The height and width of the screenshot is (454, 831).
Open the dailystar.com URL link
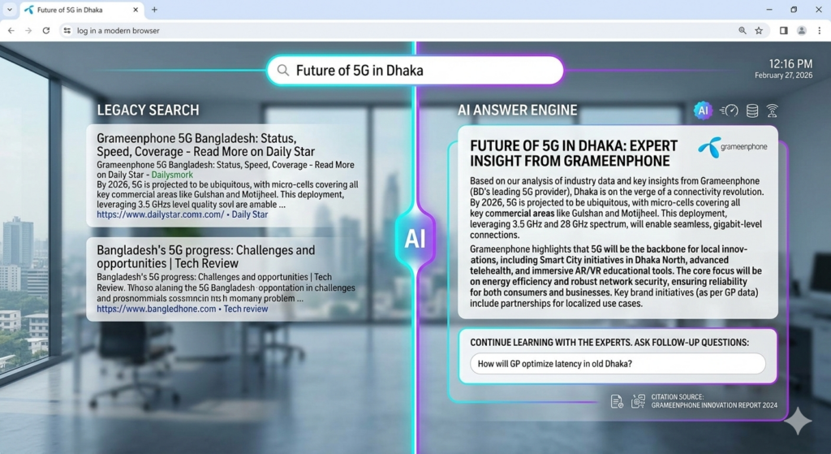click(x=160, y=214)
